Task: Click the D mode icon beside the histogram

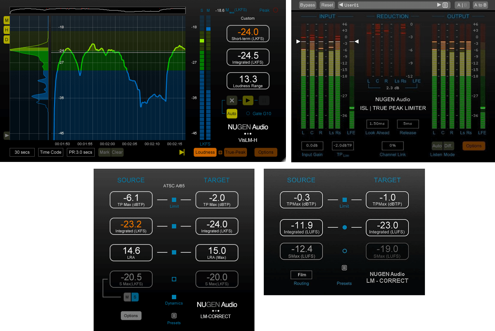Action: tap(6, 39)
